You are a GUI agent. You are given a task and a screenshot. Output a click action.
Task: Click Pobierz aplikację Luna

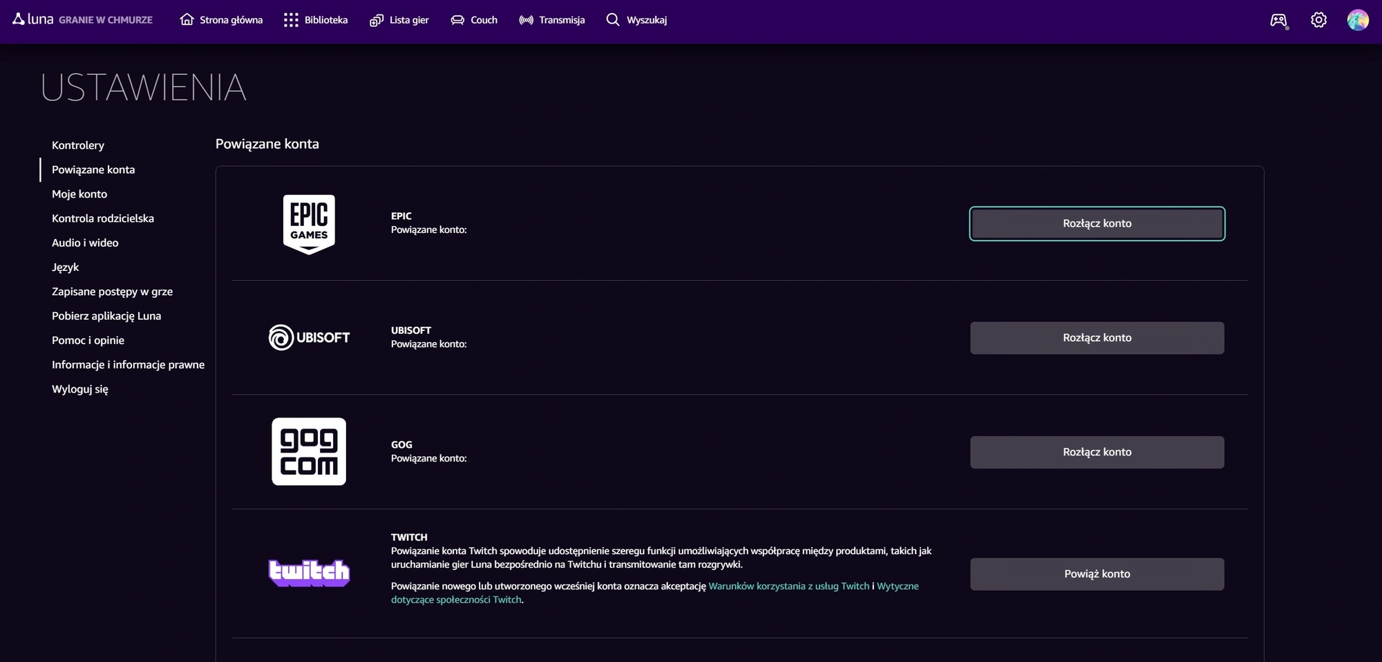tap(106, 316)
